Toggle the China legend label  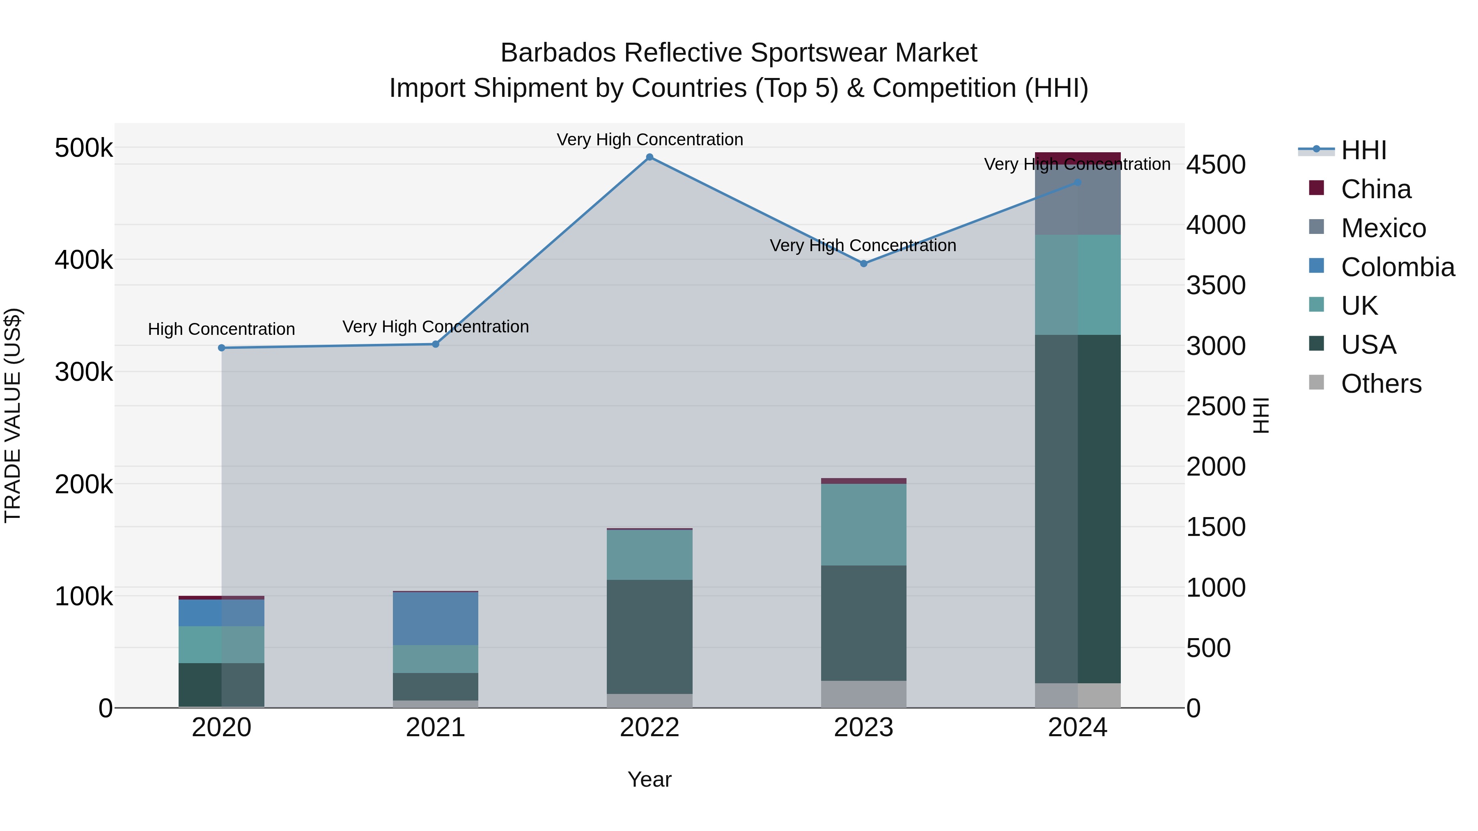click(x=1376, y=189)
